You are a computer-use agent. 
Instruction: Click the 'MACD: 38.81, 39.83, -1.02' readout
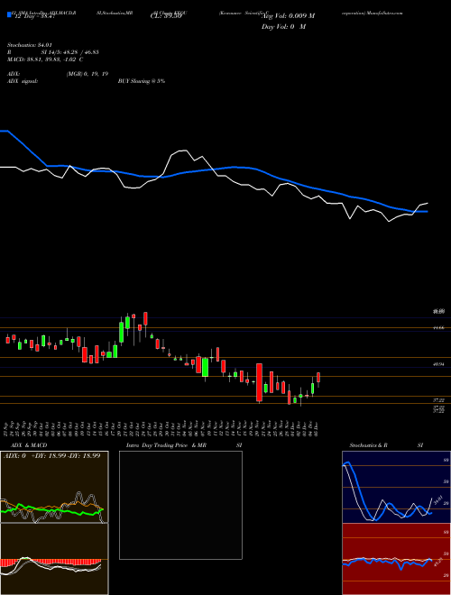point(41,59)
